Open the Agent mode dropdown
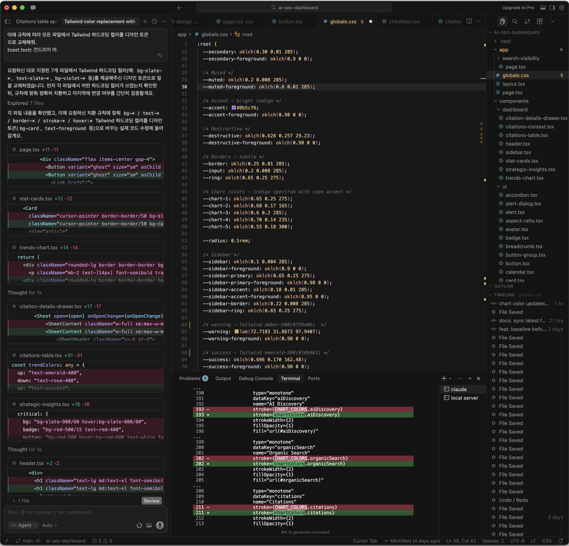 (24, 525)
